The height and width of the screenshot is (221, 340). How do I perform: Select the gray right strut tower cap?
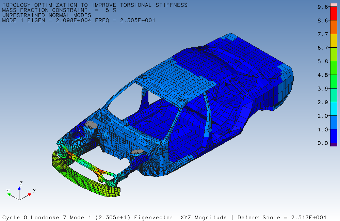pos(137,152)
